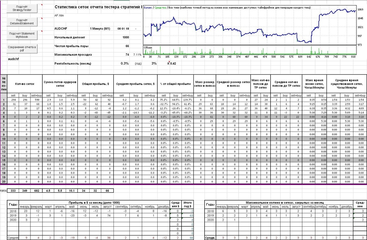Click the Подсчет Statement Myfxbook button
The image size is (367, 240).
point(22,35)
